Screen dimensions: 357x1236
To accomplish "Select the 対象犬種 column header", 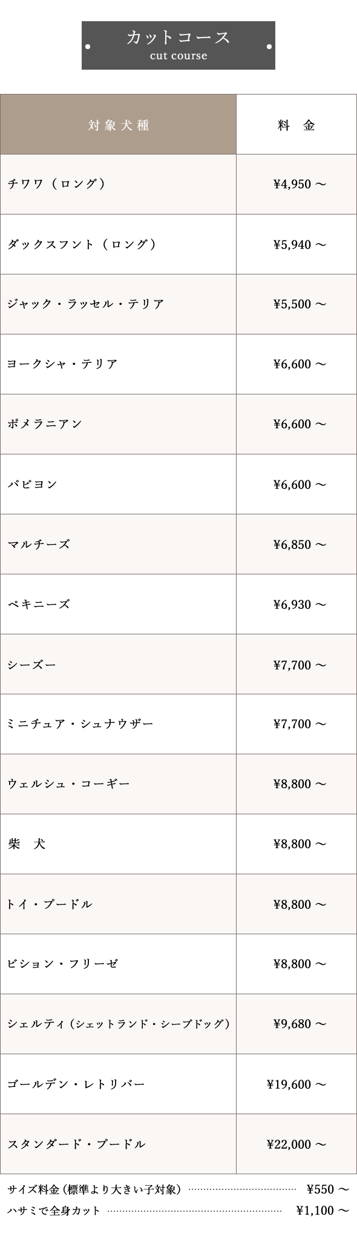I will [118, 124].
